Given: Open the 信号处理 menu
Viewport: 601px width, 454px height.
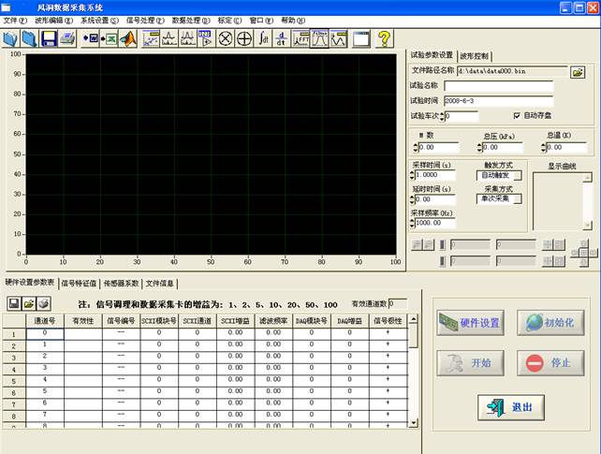Looking at the screenshot, I should point(144,20).
